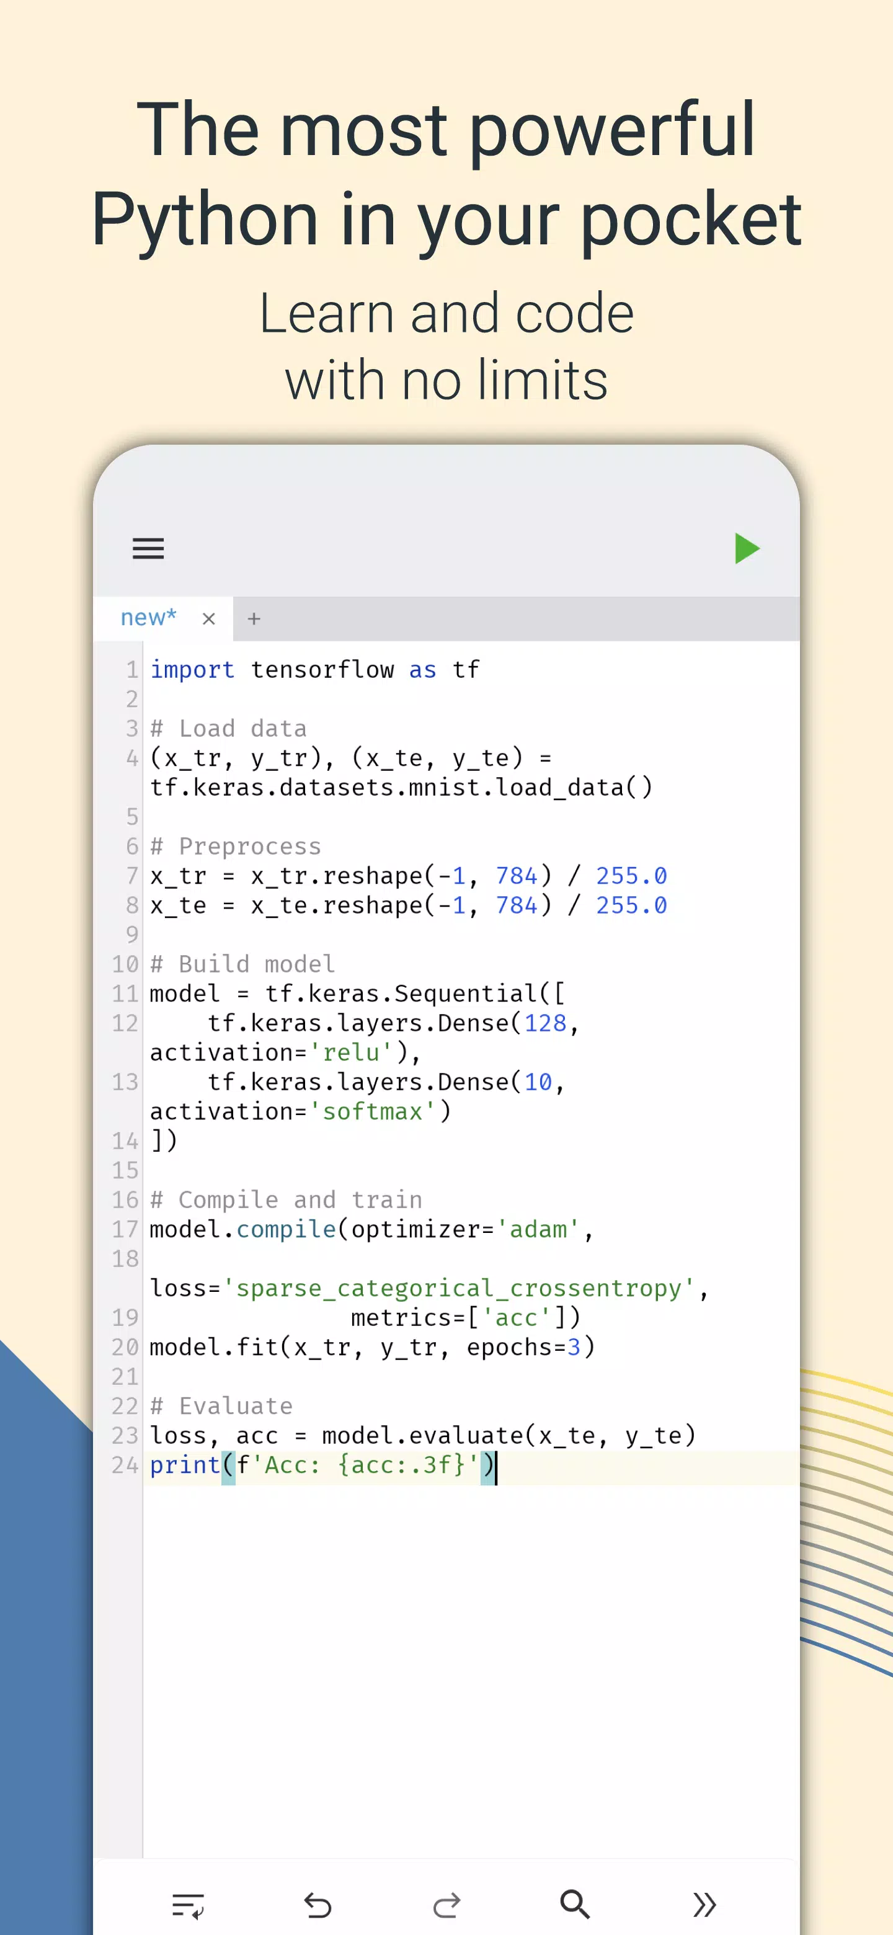Viewport: 893px width, 1935px height.
Task: Close the new* file tab
Action: [x=209, y=618]
